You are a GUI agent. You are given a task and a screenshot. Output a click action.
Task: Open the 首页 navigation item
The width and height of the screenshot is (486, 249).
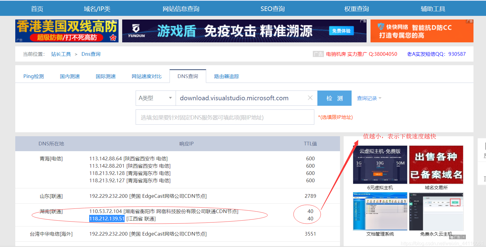(37, 9)
